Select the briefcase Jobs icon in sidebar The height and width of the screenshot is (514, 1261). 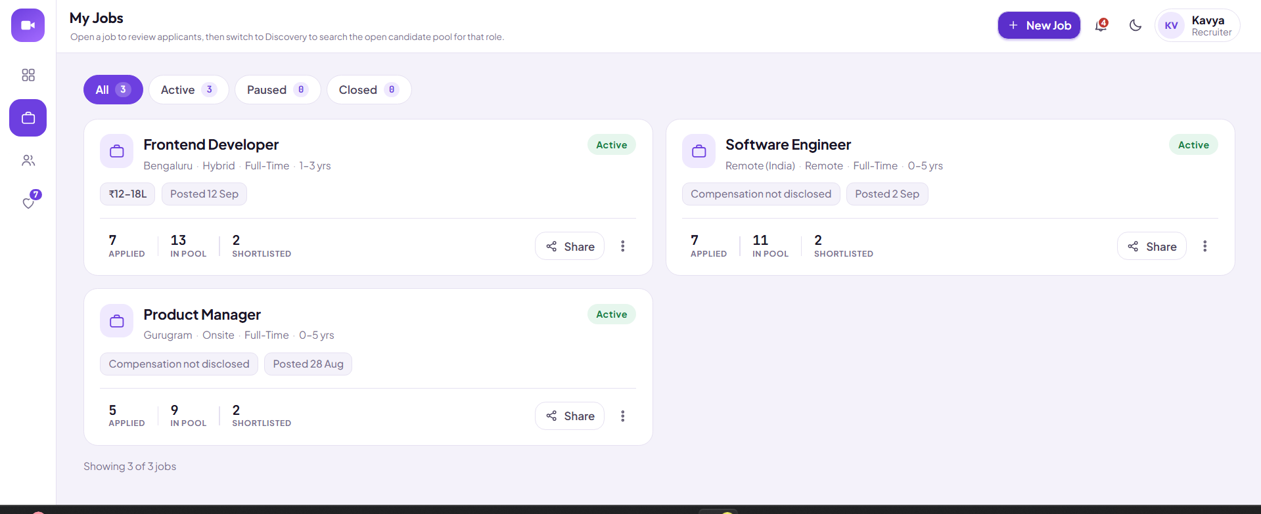pyautogui.click(x=28, y=118)
